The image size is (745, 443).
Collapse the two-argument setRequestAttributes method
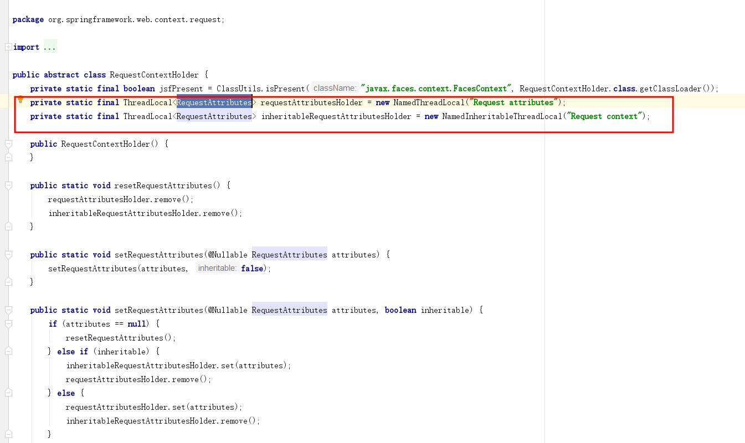(8, 310)
